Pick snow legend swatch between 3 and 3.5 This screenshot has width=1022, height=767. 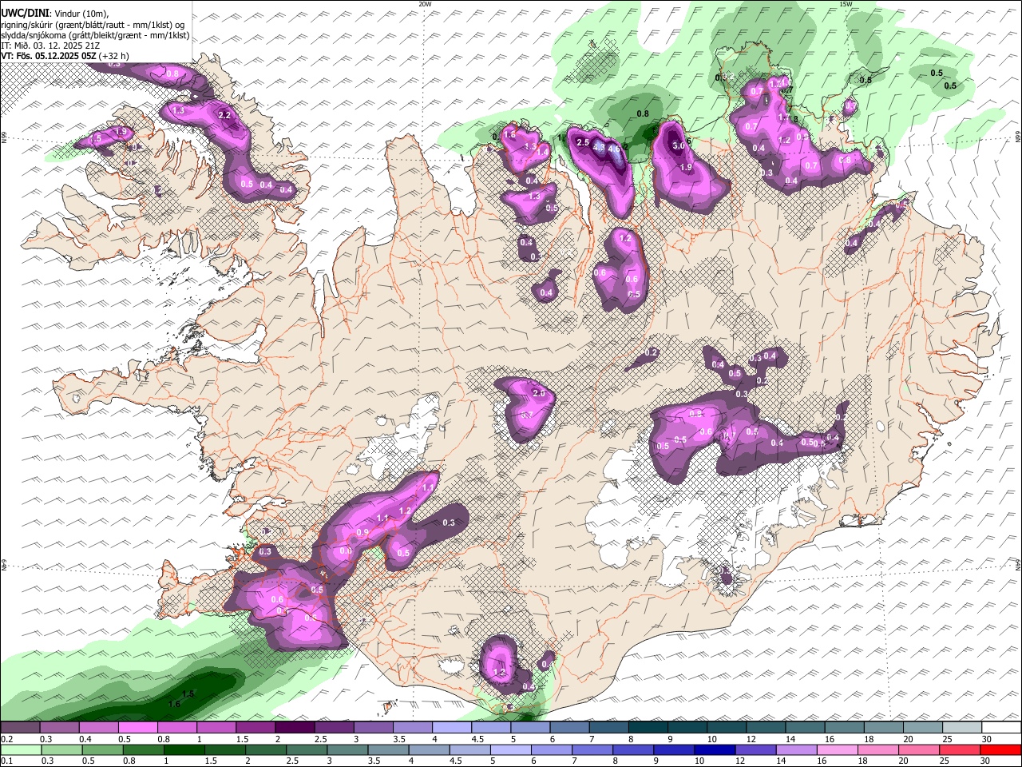point(373,727)
